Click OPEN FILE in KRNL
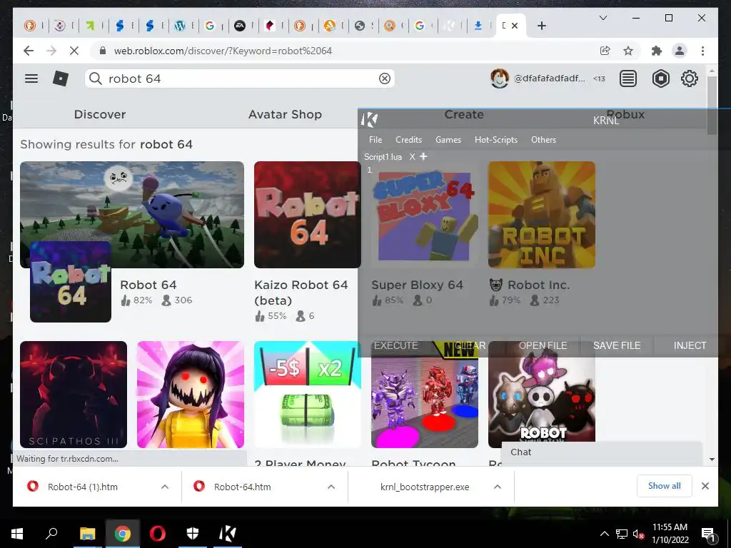The width and height of the screenshot is (731, 548). pos(543,345)
